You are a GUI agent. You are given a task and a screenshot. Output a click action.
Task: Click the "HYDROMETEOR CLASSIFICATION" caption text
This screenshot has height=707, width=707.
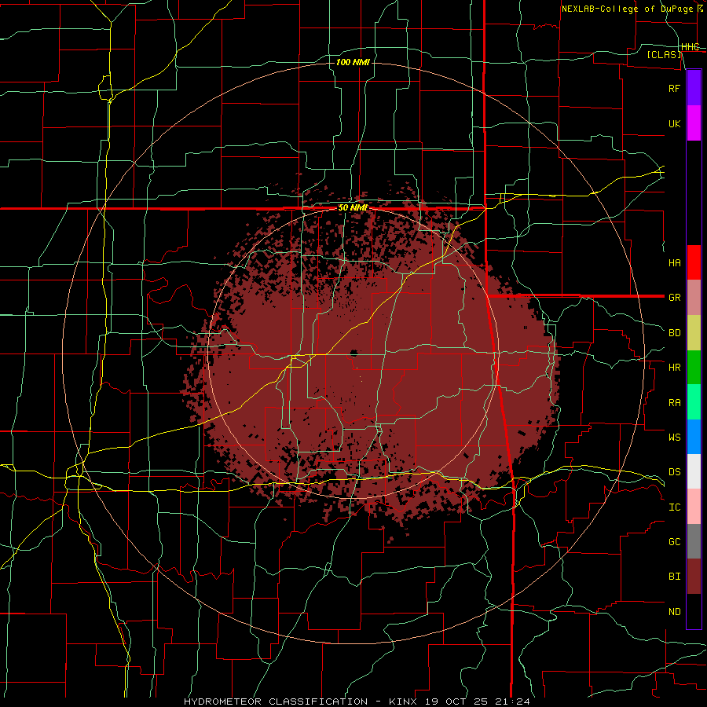tap(276, 702)
